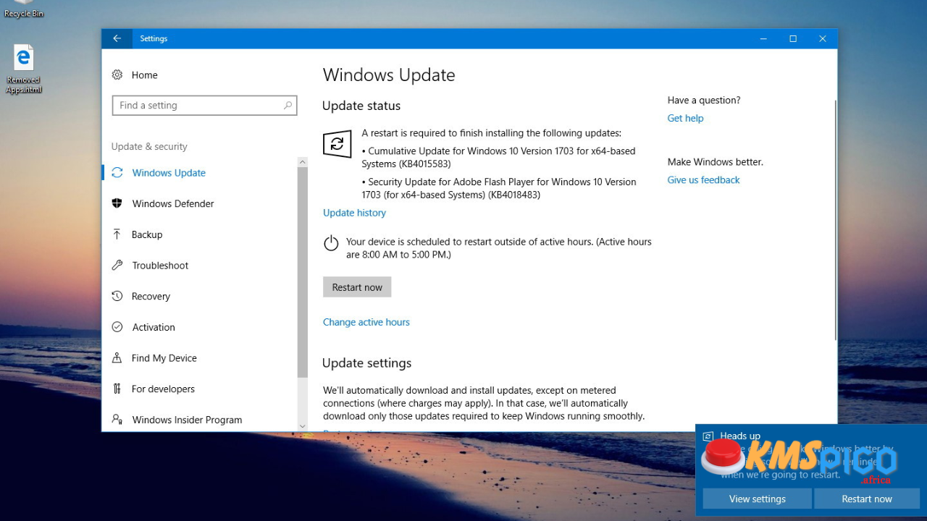Click the Update settings heading

coord(366,363)
